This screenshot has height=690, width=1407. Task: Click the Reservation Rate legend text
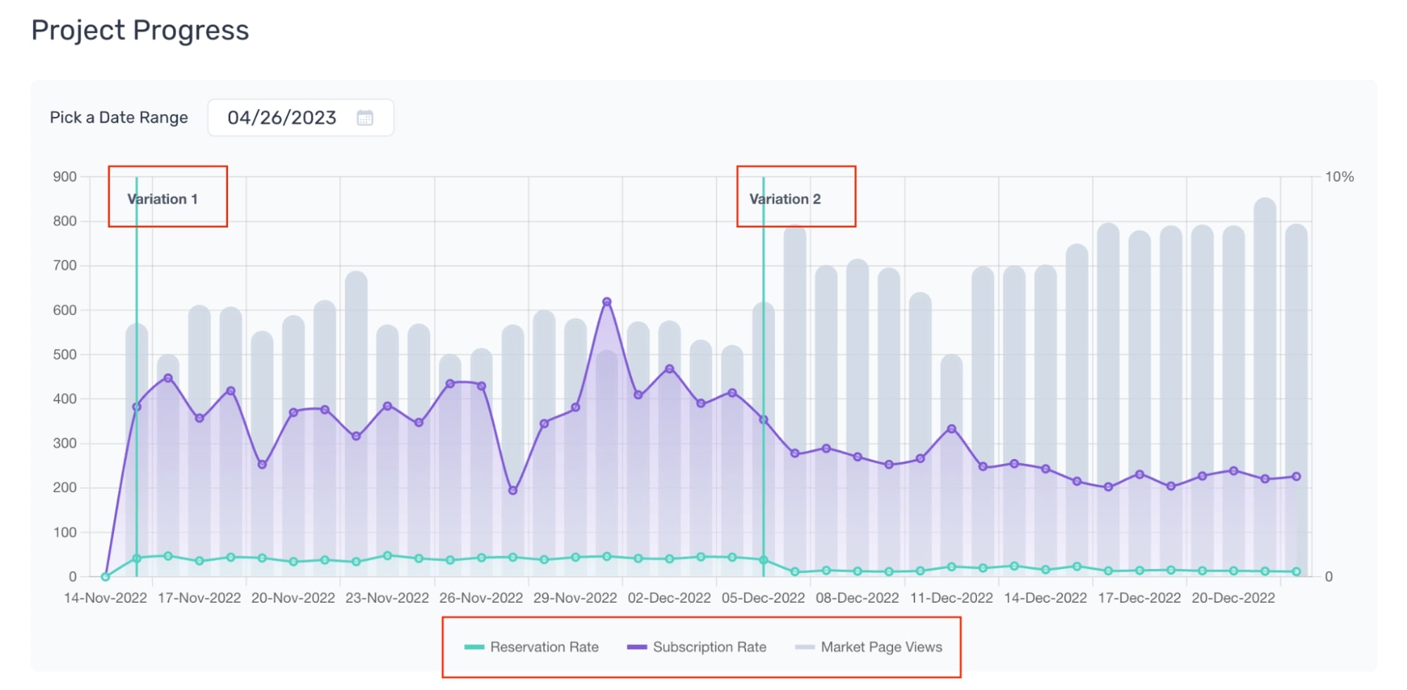545,646
